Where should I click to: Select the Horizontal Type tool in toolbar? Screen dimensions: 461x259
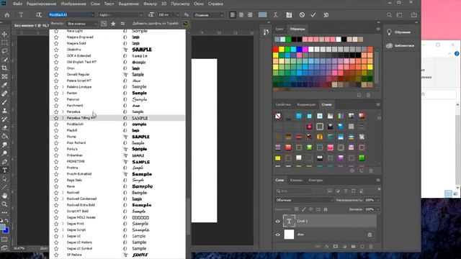tap(4, 171)
